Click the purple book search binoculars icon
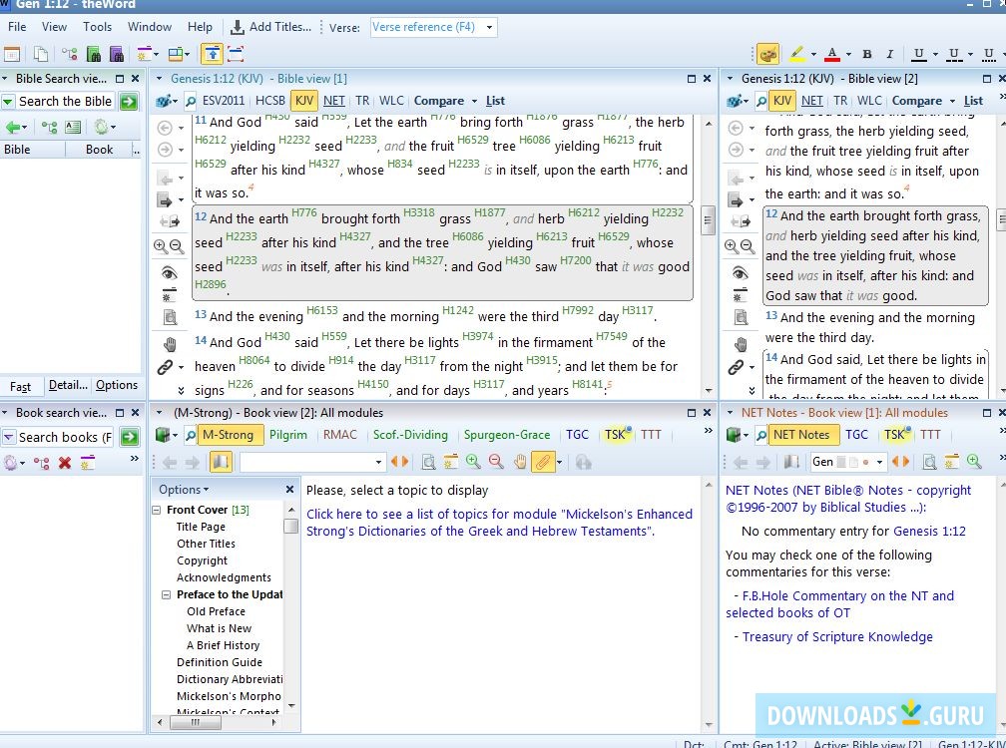Screen dimensions: 1006x748 116,54
